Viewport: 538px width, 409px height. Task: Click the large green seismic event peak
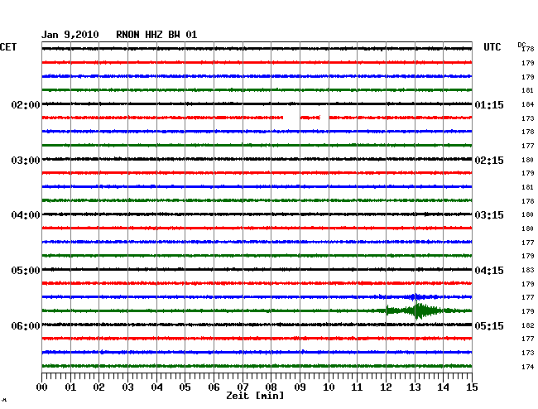[x=419, y=310]
